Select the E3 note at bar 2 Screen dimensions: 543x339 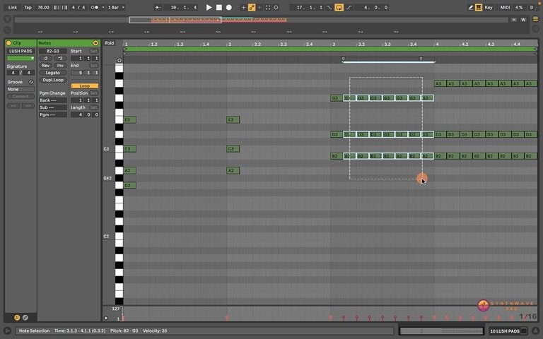(233, 119)
